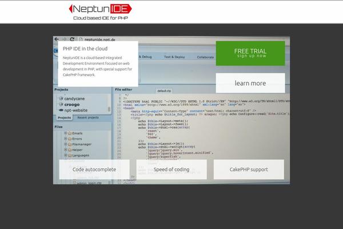This screenshot has width=343, height=229.
Task: Select the Code autocomplete feature box
Action: coord(94,169)
